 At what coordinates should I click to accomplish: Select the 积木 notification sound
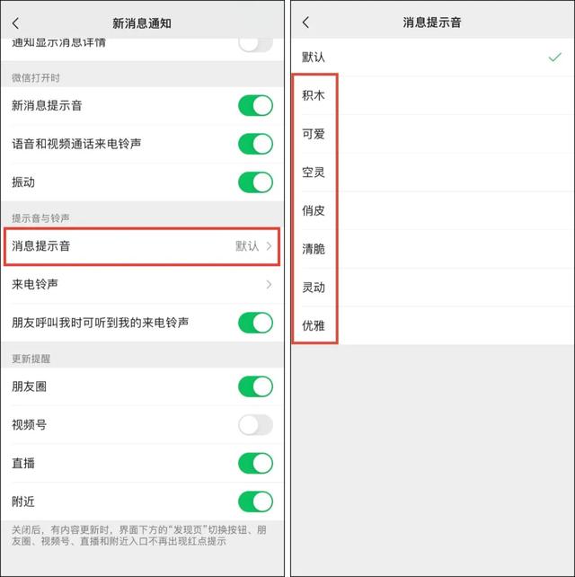[433, 95]
